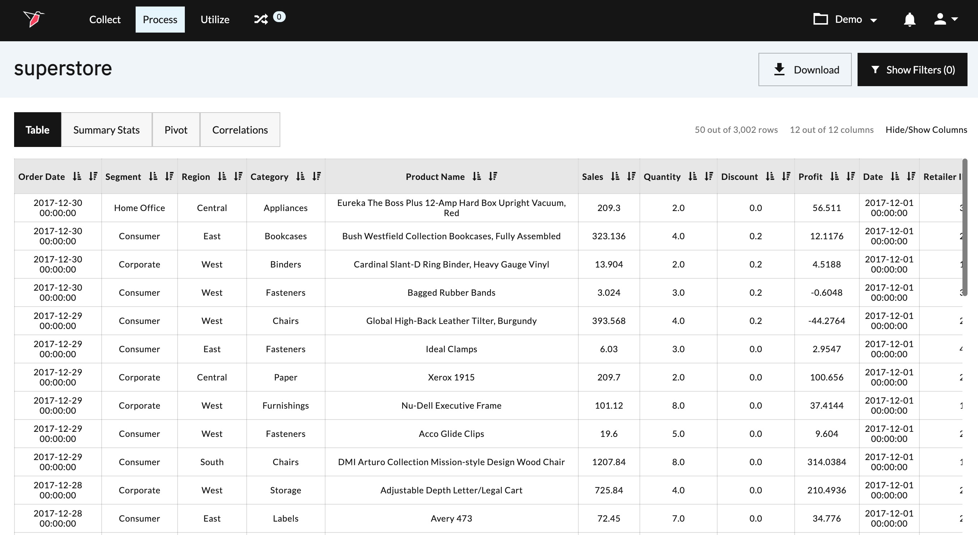Open the notifications bell
Screen dimensions: 978x535
click(x=909, y=20)
